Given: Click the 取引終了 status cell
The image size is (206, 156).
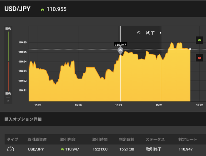Looking at the screenshot, I should coord(154,149).
